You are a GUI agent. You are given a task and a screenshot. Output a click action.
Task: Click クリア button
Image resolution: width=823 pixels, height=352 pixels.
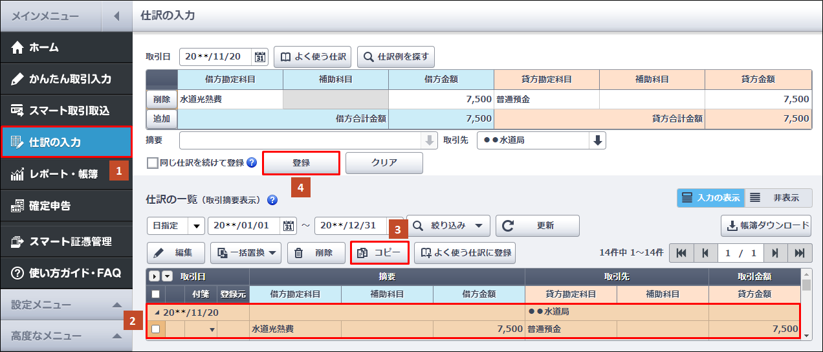click(384, 163)
